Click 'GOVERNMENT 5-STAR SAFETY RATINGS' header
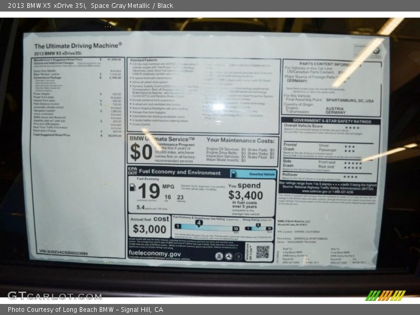Image resolution: width=420 pixels, height=315 pixels. (x=332, y=121)
